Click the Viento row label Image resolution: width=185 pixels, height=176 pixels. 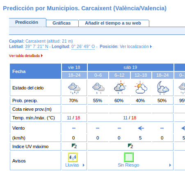pyautogui.click(x=18, y=128)
